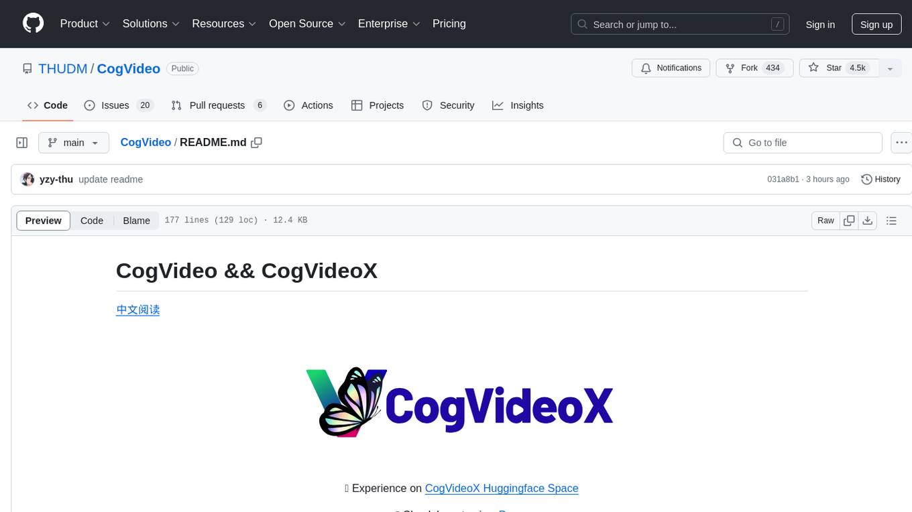Select the Code view
This screenshot has width=912, height=512.
(92, 220)
